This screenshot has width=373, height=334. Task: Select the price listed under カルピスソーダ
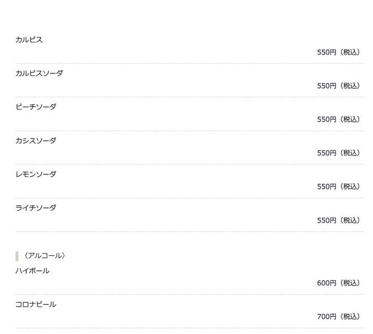coord(327,86)
